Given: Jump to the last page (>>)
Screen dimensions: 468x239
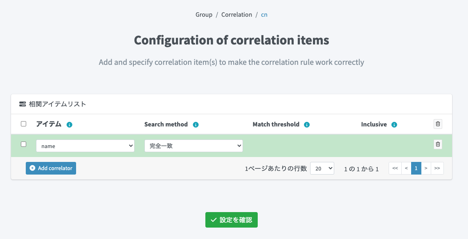Looking at the screenshot, I should [437, 168].
